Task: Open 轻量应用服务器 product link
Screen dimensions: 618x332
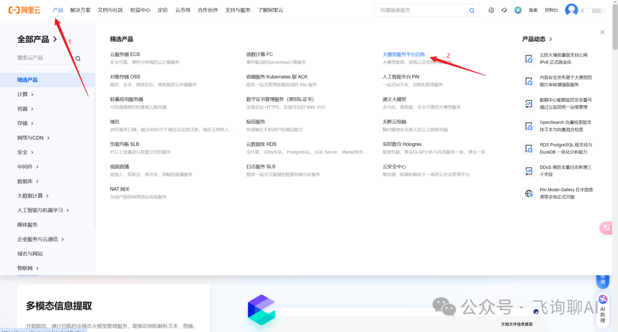Action: 126,100
